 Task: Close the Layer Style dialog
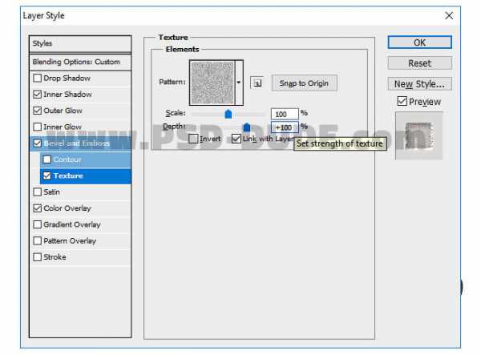point(448,15)
